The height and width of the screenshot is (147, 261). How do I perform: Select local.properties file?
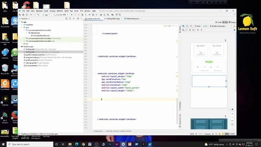(36, 65)
